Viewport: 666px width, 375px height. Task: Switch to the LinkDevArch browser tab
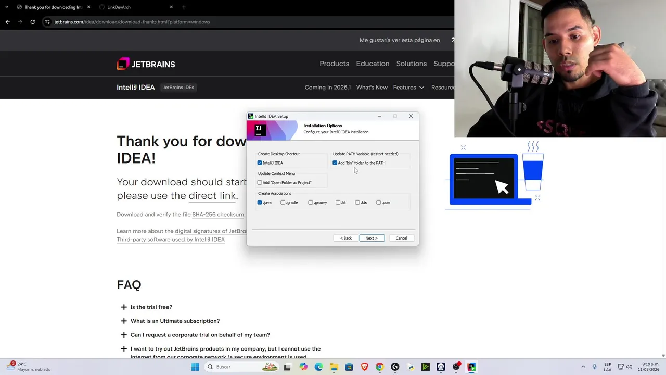click(x=136, y=7)
